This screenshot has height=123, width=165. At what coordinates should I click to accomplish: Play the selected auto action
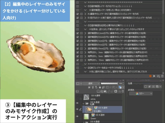[x=154, y=76]
